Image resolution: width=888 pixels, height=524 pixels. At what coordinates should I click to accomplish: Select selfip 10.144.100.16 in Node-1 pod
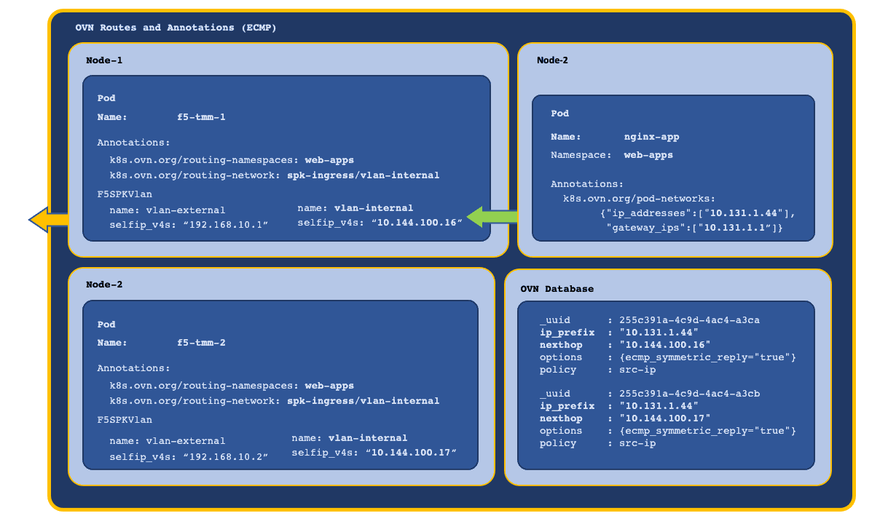pos(417,222)
